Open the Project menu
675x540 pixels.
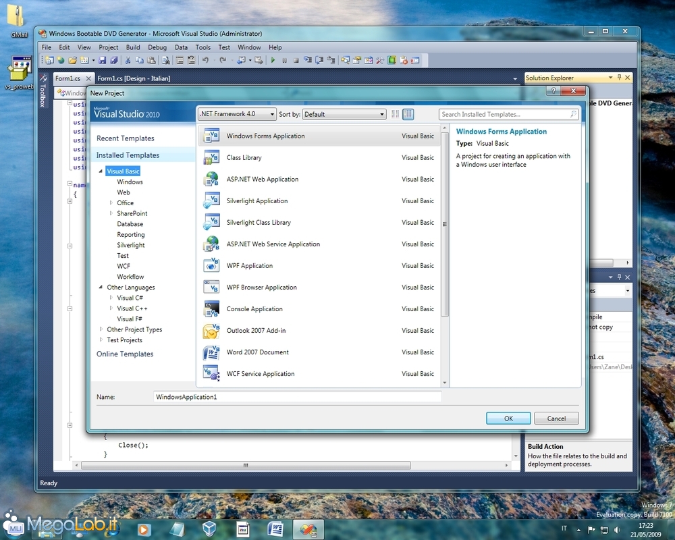[x=109, y=47]
